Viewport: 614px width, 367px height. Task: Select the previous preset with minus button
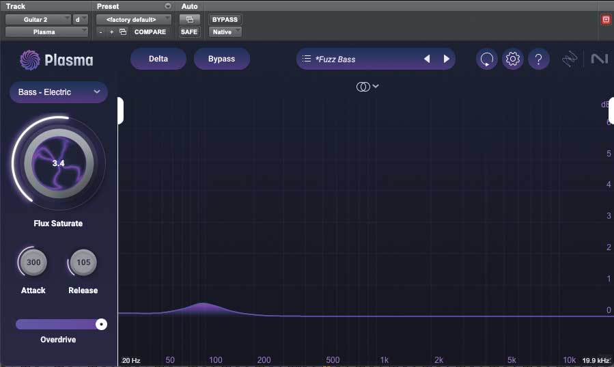tap(101, 31)
